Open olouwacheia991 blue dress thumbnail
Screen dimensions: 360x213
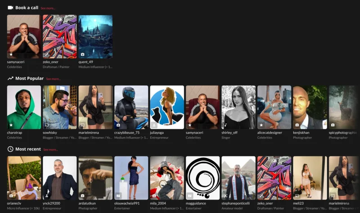point(131,178)
